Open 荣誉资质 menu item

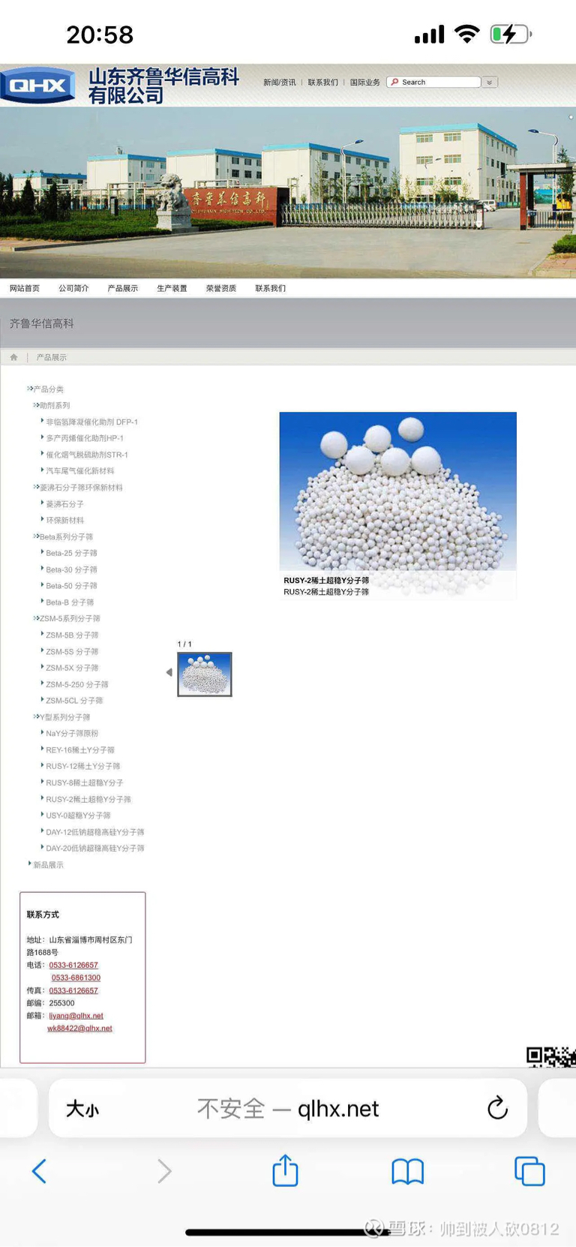(221, 288)
